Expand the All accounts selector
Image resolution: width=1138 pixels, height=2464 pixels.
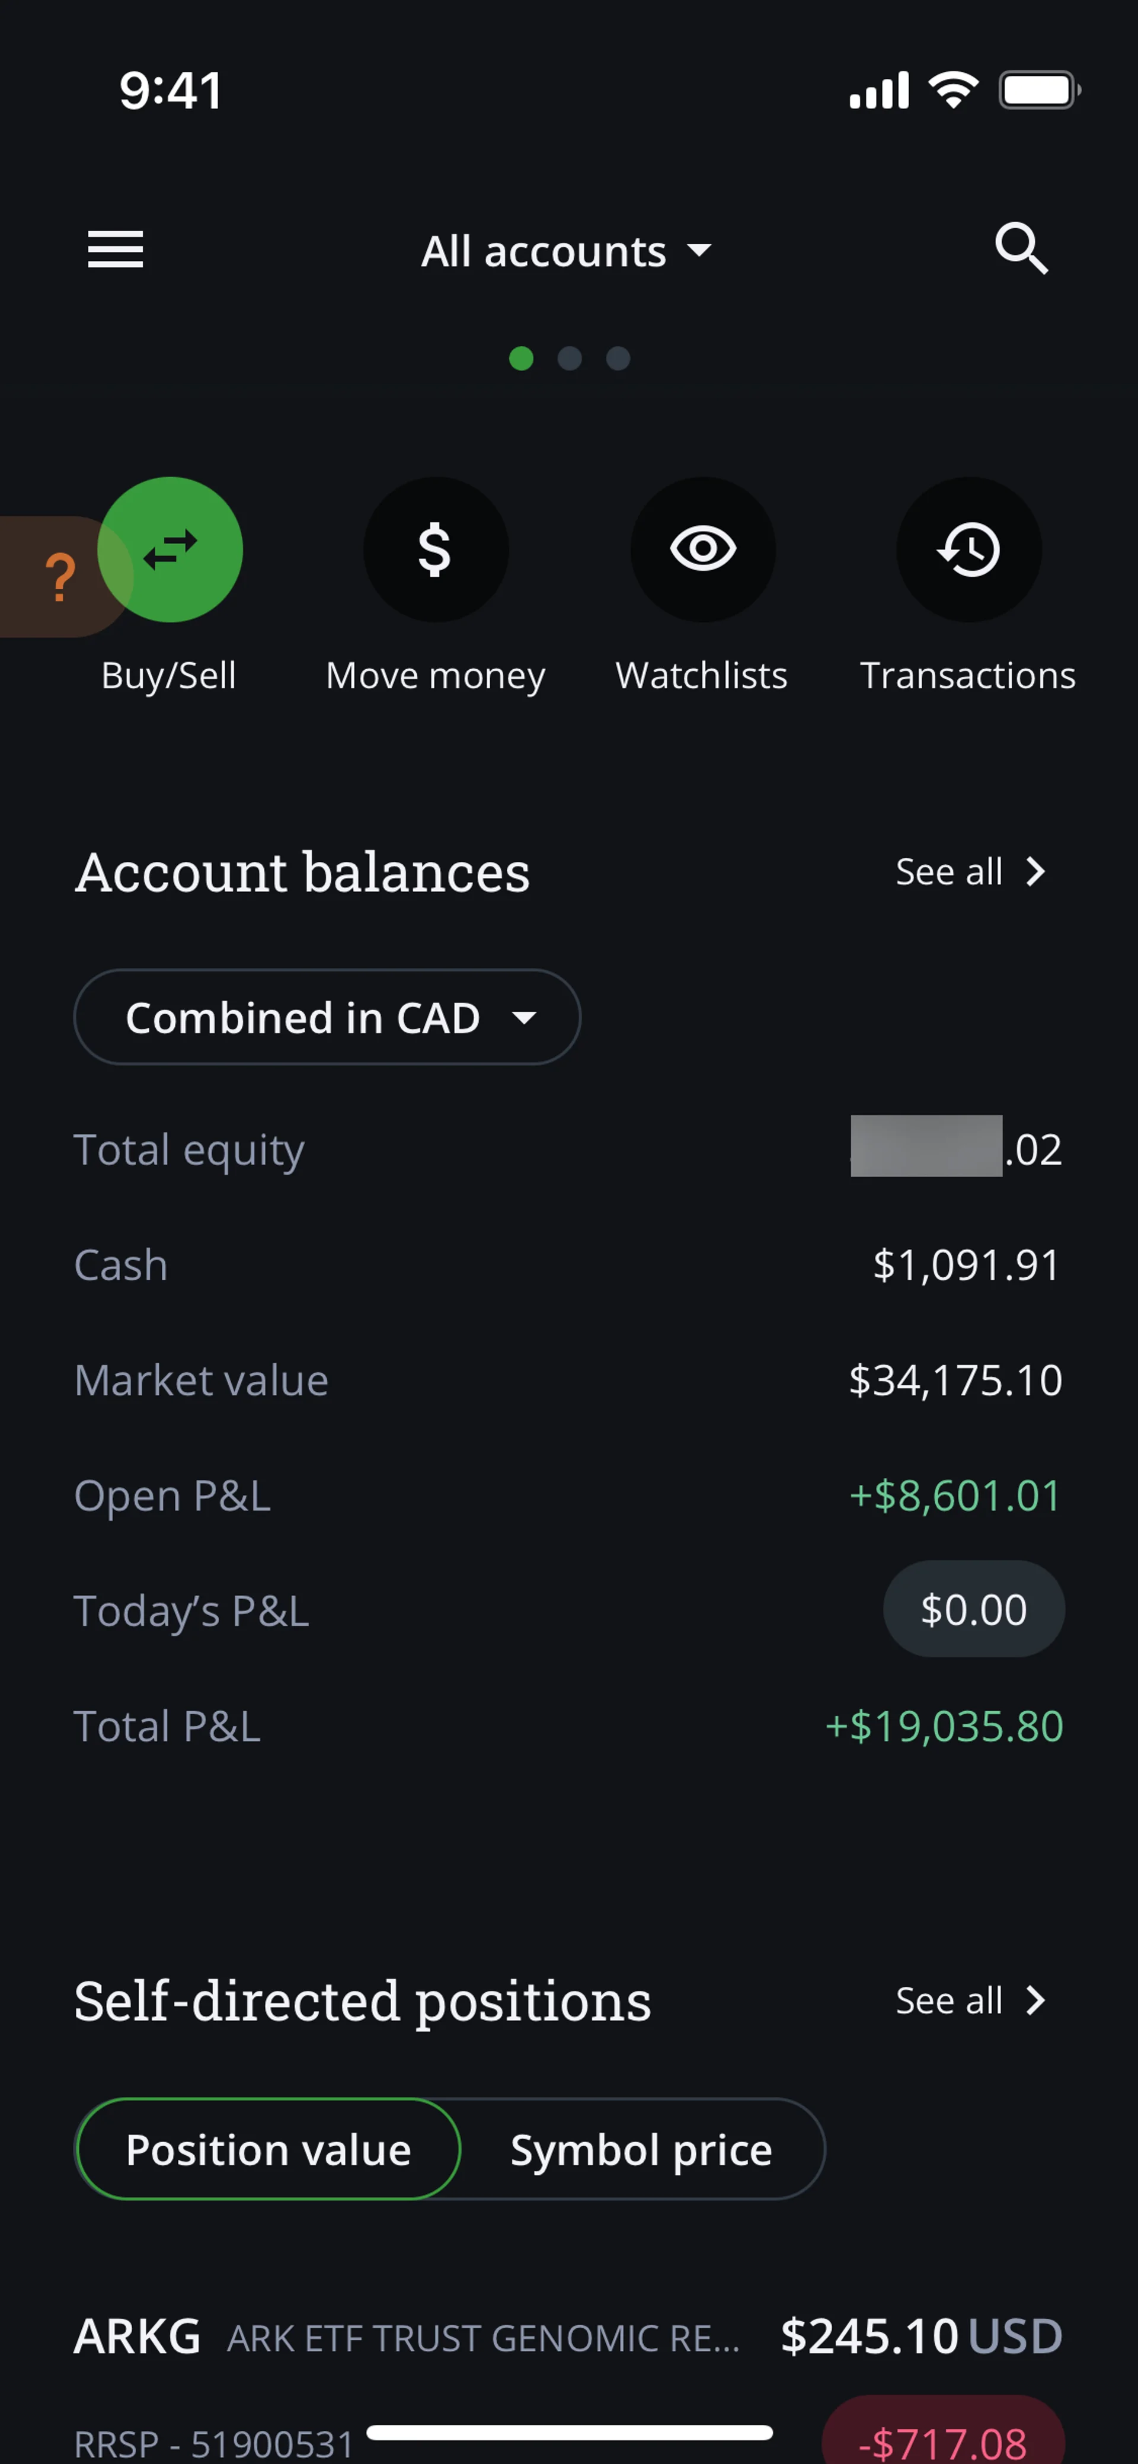(x=567, y=251)
